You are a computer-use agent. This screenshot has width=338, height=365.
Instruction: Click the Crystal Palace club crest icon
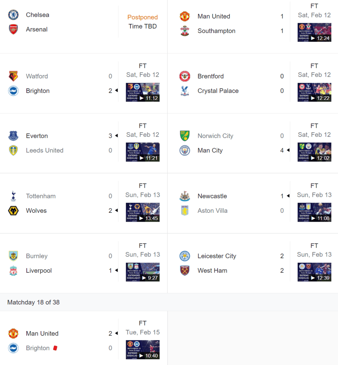click(185, 91)
